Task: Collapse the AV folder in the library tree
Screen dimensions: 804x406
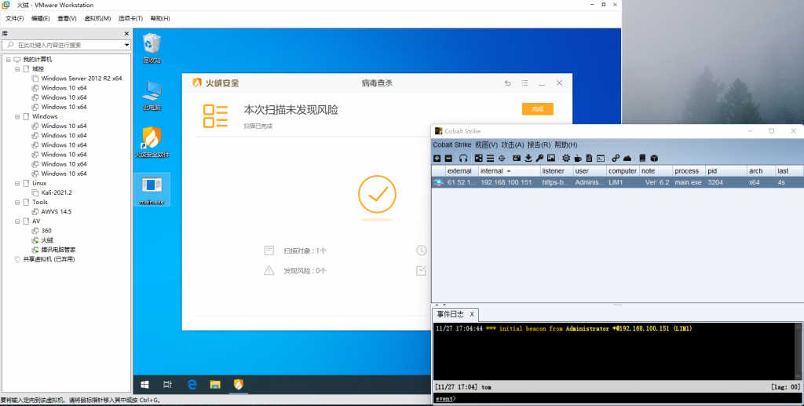Action: point(17,221)
